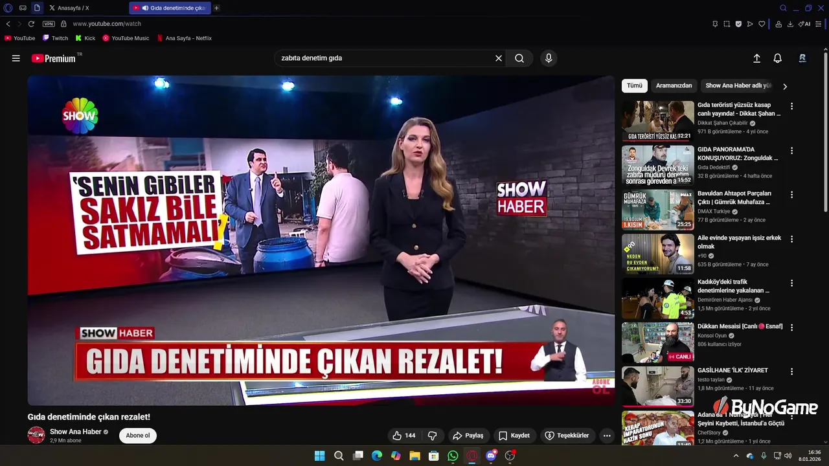Viewport: 829px width, 466px height.
Task: Go back in browser history
Action: (x=8, y=24)
